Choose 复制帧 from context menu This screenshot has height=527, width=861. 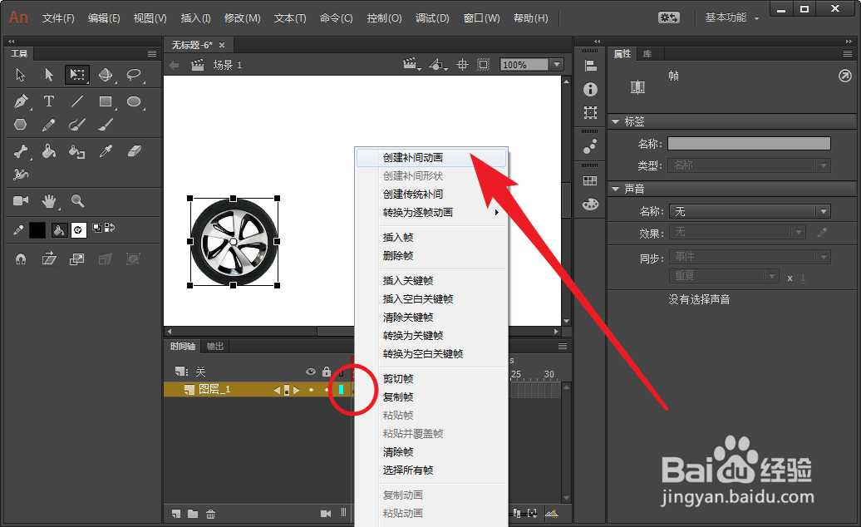431,396
